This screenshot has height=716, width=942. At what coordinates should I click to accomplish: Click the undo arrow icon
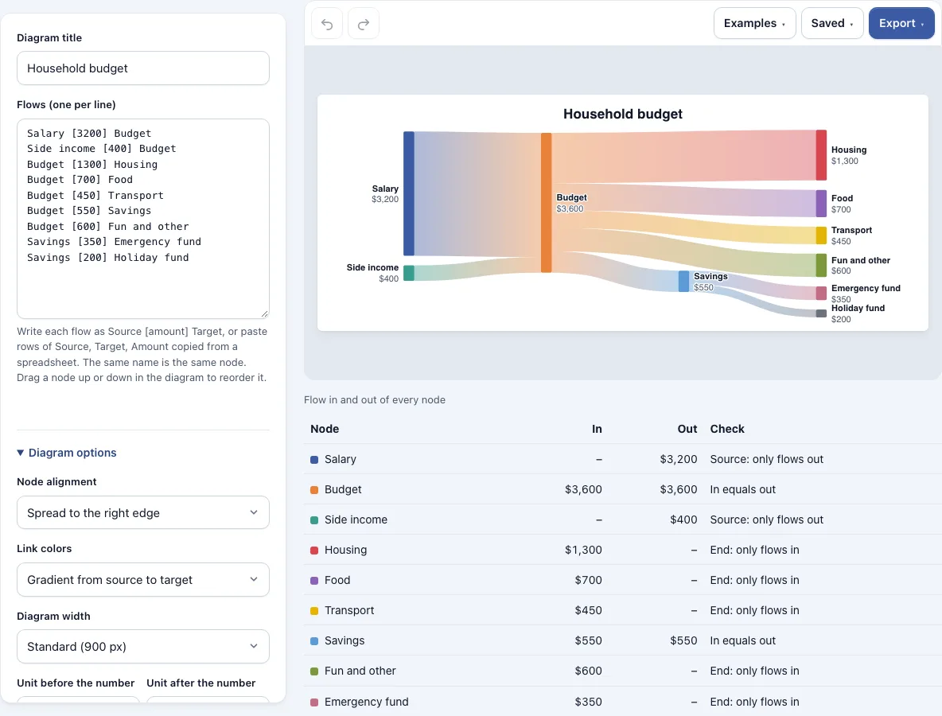(327, 23)
